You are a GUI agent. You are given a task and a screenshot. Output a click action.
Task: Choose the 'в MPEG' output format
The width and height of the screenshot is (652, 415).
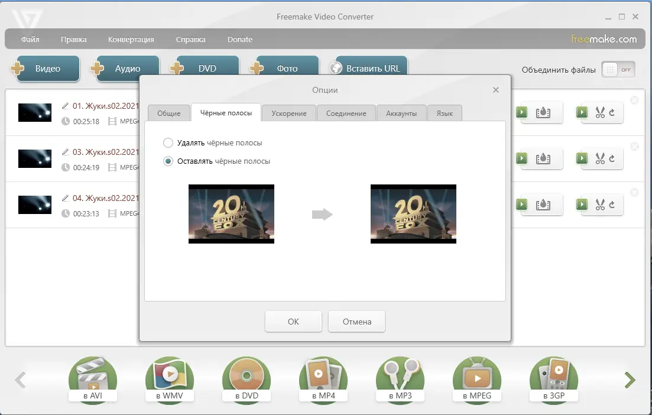tap(477, 380)
